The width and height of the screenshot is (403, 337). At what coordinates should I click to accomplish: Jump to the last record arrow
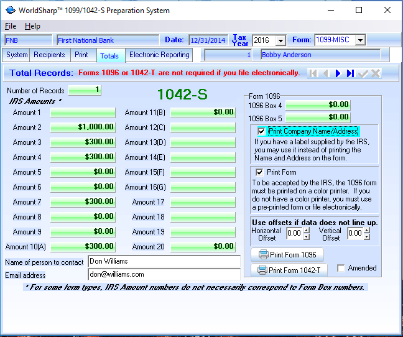tap(350, 73)
